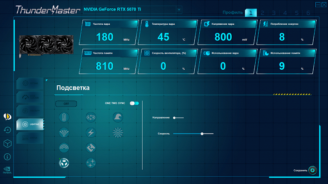Select the thermometer temperature lighting effect
This screenshot has width=328, height=184.
pos(64,117)
